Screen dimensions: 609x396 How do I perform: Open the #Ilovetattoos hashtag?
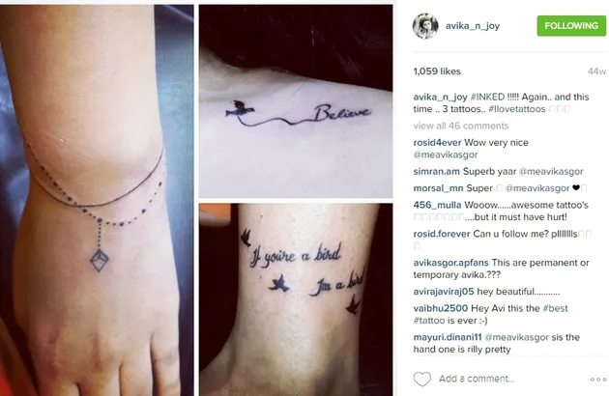coord(517,109)
